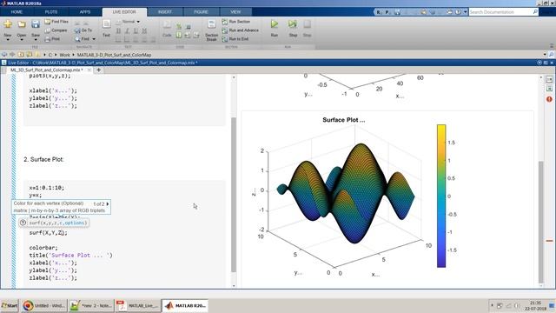Viewport: 556px width, 313px height.
Task: Switch to the MATLAB_Live PDF taskbar item
Action: pyautogui.click(x=138, y=305)
